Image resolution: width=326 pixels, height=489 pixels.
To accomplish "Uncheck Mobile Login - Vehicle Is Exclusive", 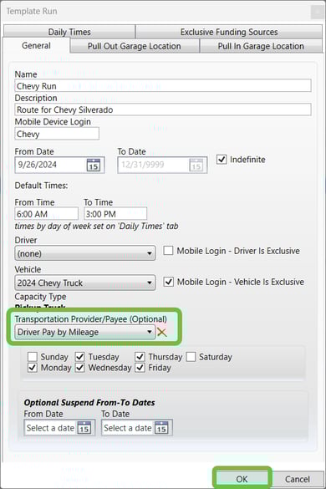I will pos(169,282).
